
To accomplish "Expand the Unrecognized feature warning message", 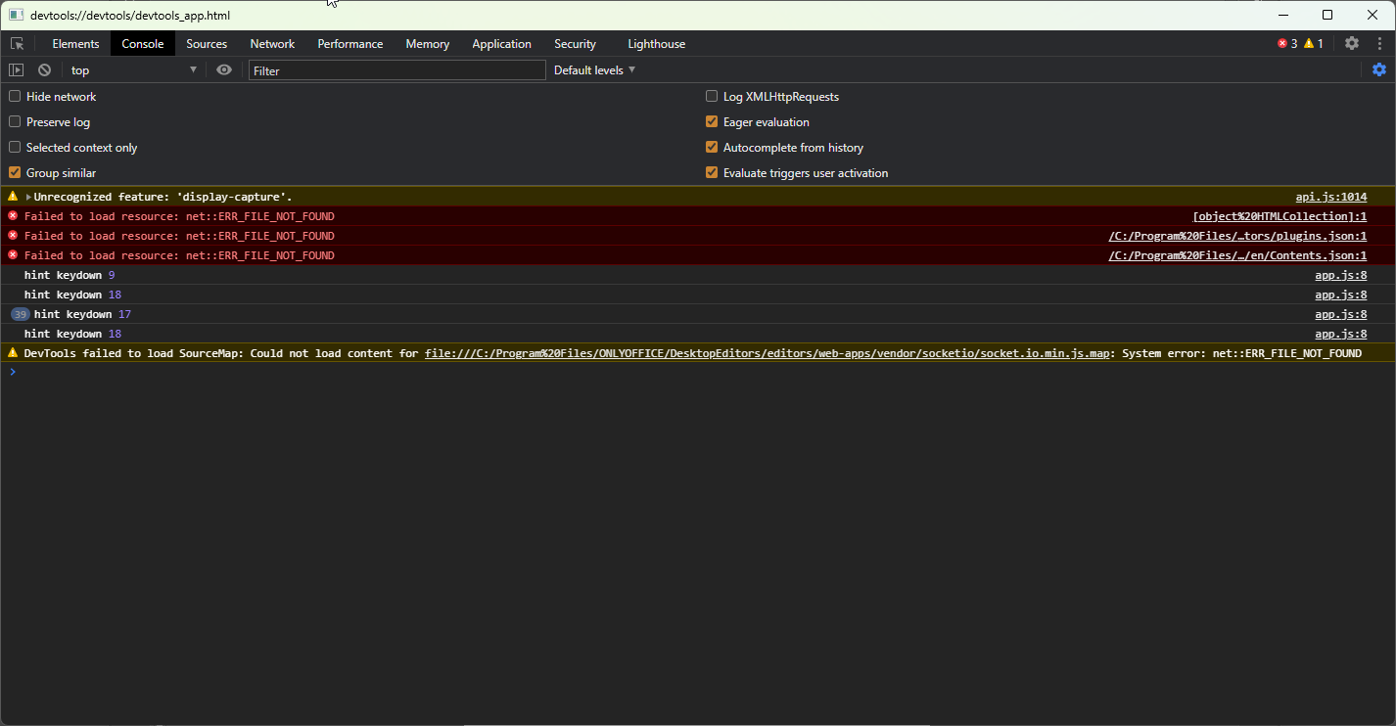I will point(28,197).
